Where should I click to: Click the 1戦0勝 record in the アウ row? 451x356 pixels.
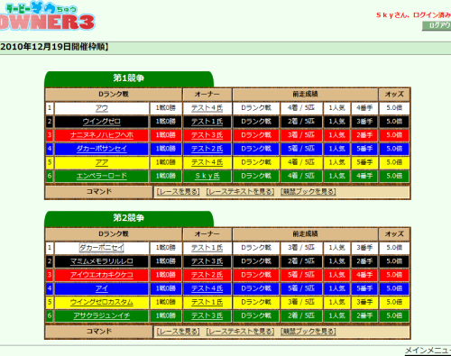(166, 108)
